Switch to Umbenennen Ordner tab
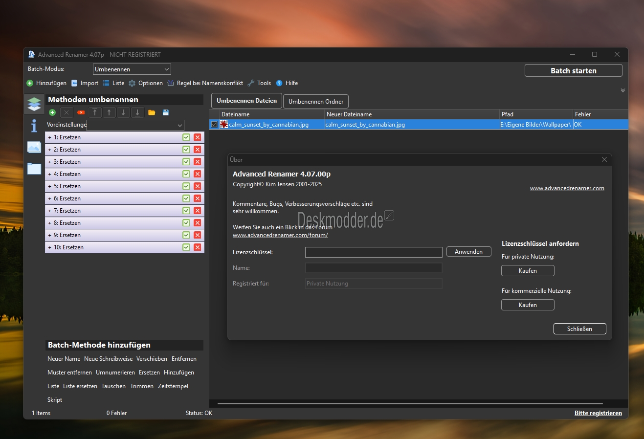Image resolution: width=644 pixels, height=439 pixels. 316,102
